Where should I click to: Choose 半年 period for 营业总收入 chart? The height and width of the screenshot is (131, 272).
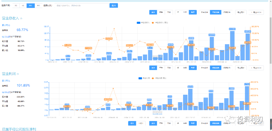pyautogui.click(x=185, y=12)
